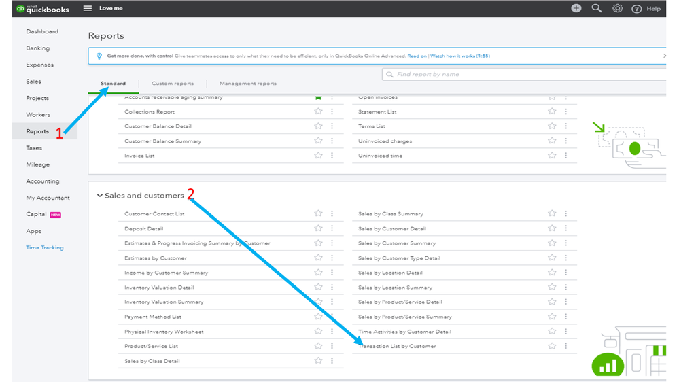Open Banking in sidebar
The width and height of the screenshot is (679, 382).
(x=37, y=48)
